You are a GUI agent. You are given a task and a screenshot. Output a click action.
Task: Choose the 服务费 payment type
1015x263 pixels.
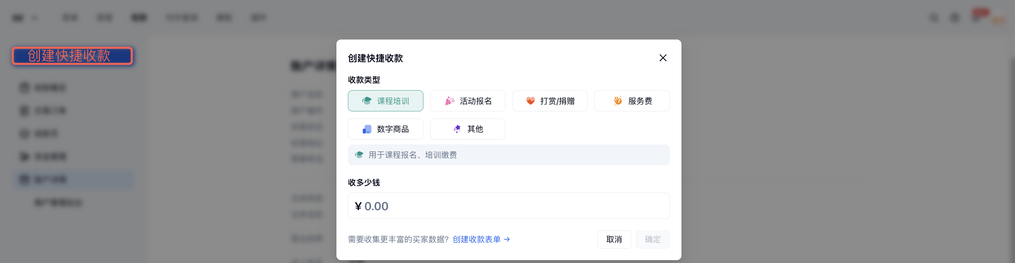tap(632, 101)
